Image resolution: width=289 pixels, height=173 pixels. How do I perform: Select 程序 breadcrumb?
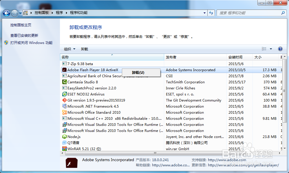[59, 13]
